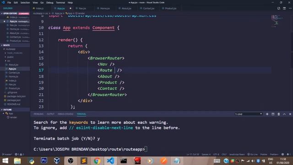The image size is (293, 165).
Task: Change the JavaScript React language mode
Action: coord(237,154)
